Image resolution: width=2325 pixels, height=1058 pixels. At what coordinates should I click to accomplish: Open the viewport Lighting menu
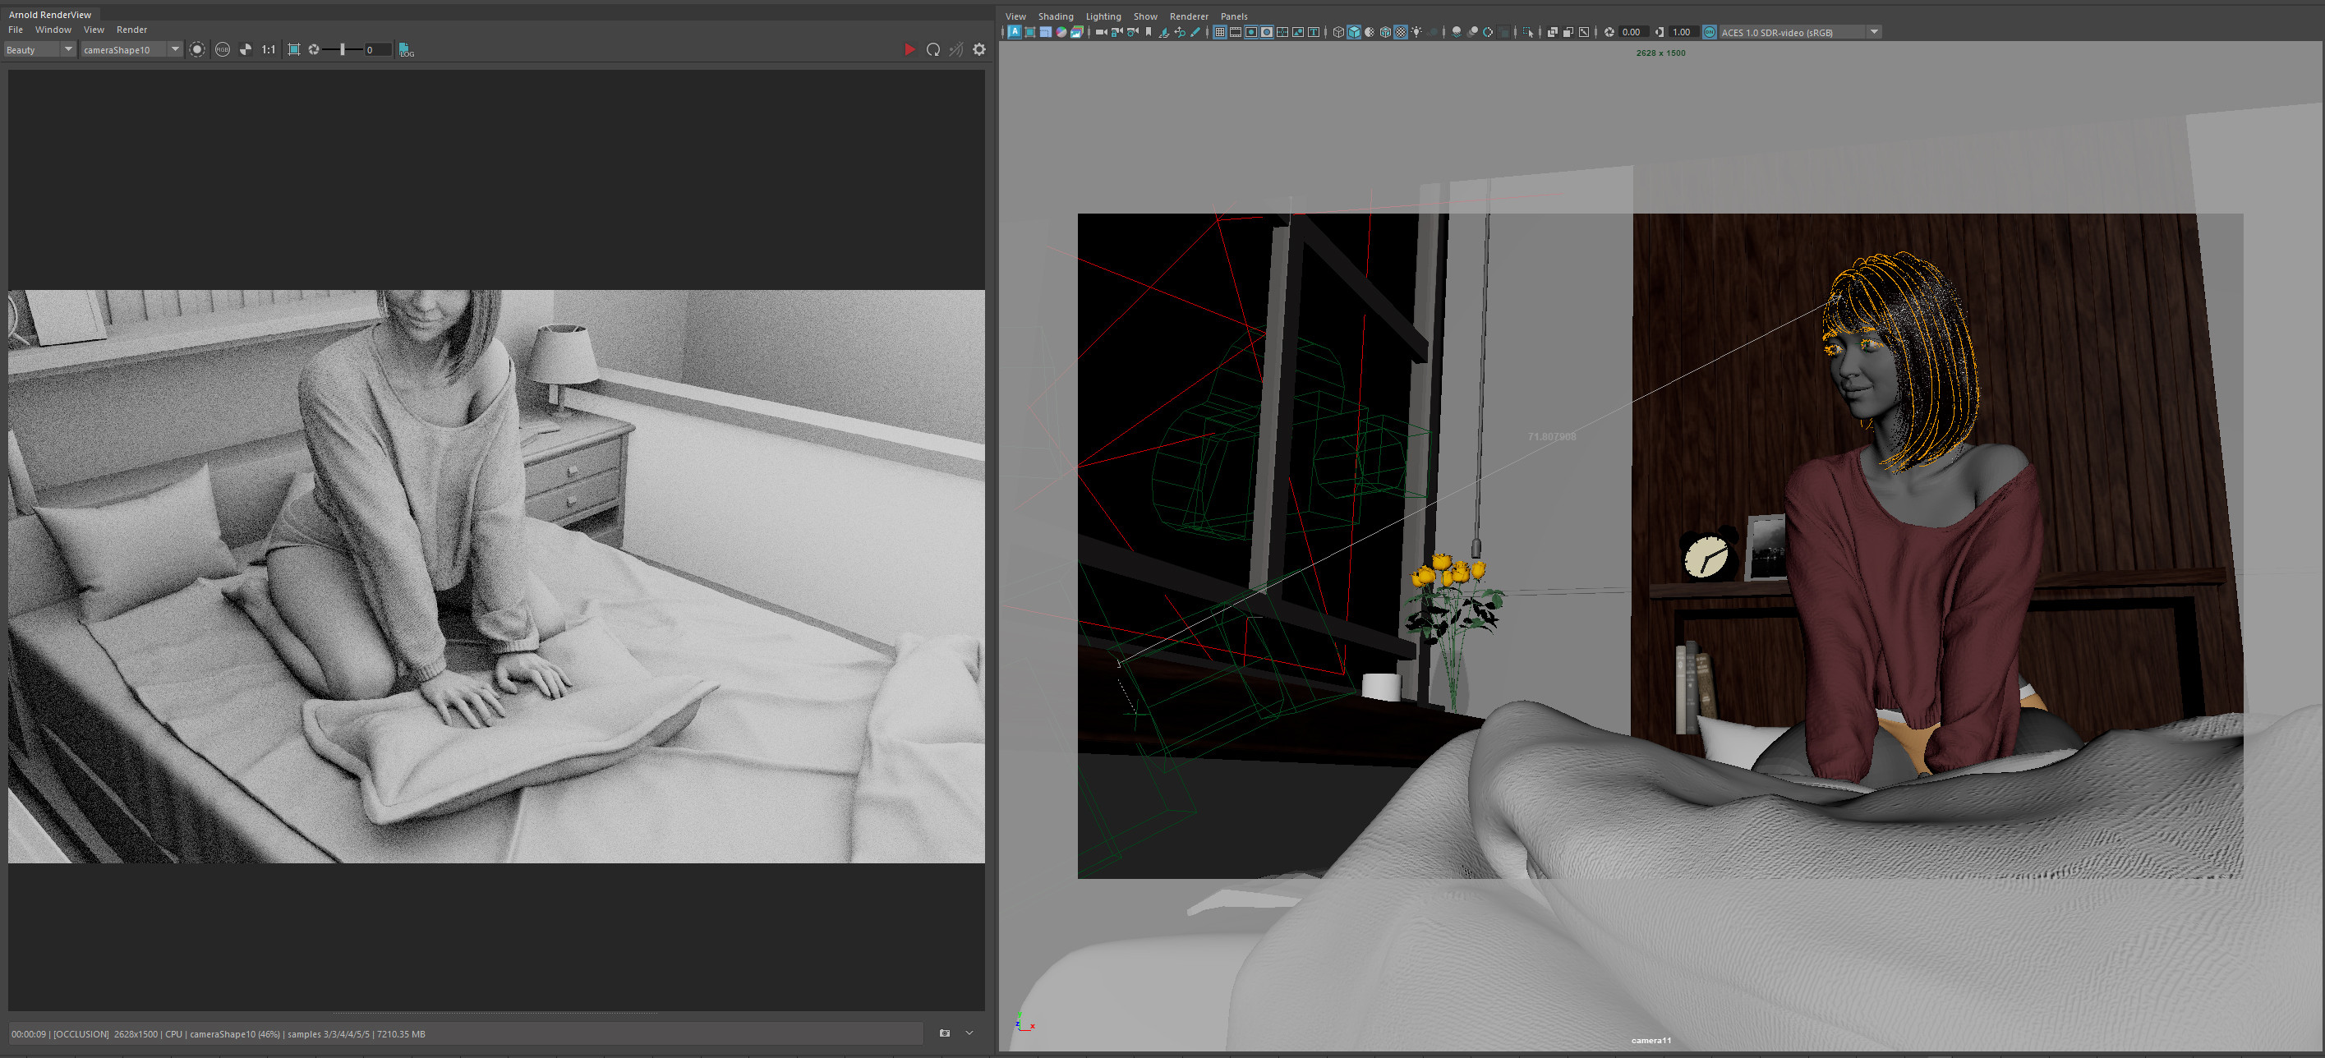click(x=1103, y=16)
